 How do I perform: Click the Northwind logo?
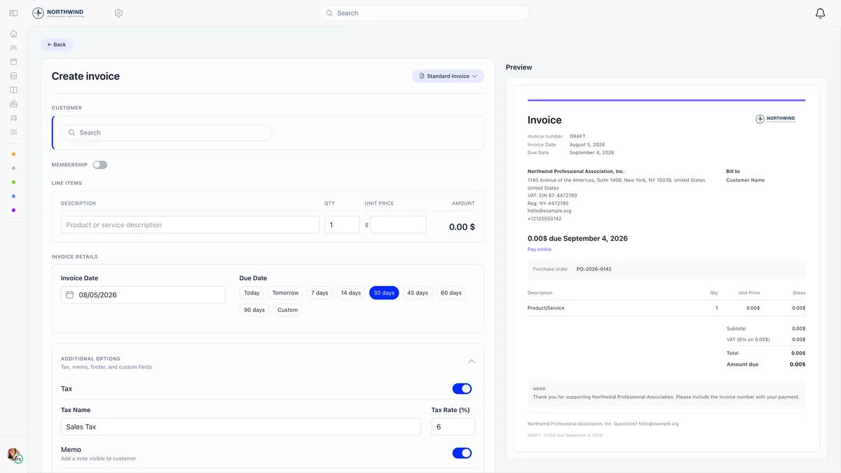[58, 13]
